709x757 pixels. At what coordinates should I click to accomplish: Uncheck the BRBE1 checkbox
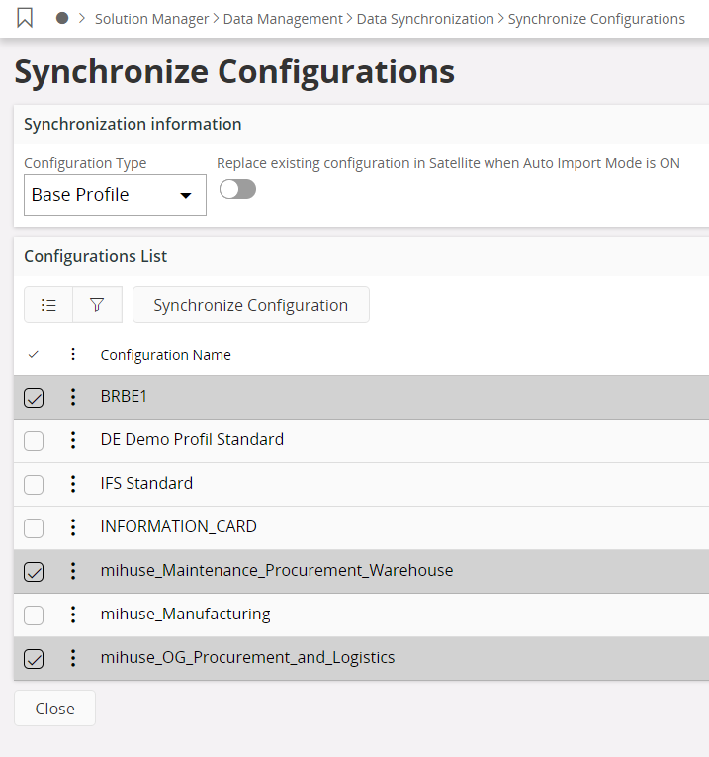34,398
